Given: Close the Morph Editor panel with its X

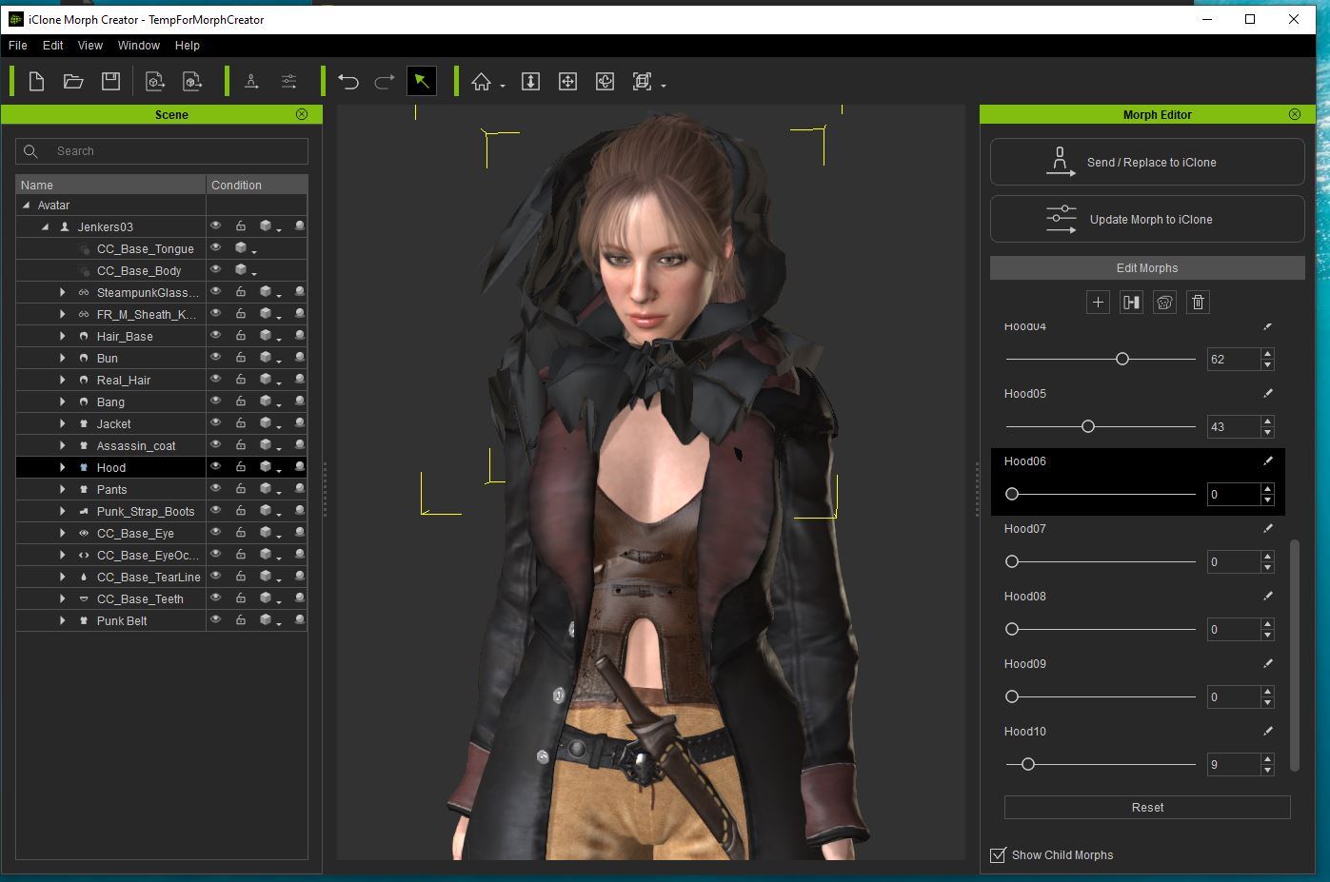Looking at the screenshot, I should point(1295,114).
